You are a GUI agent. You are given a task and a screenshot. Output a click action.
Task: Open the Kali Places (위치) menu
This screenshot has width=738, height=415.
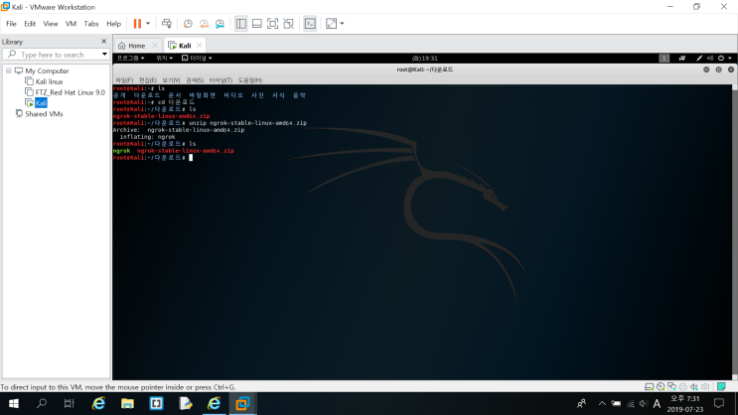tap(164, 58)
